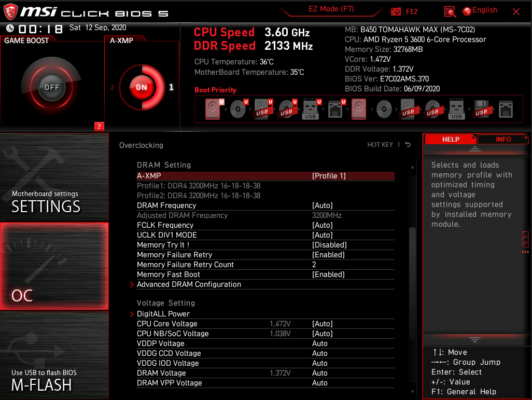Image resolution: width=532 pixels, height=400 pixels.
Task: Select the legacy USB CD/DVD boot icon
Action: point(433,109)
